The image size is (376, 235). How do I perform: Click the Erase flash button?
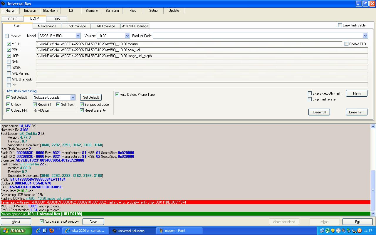(357, 112)
